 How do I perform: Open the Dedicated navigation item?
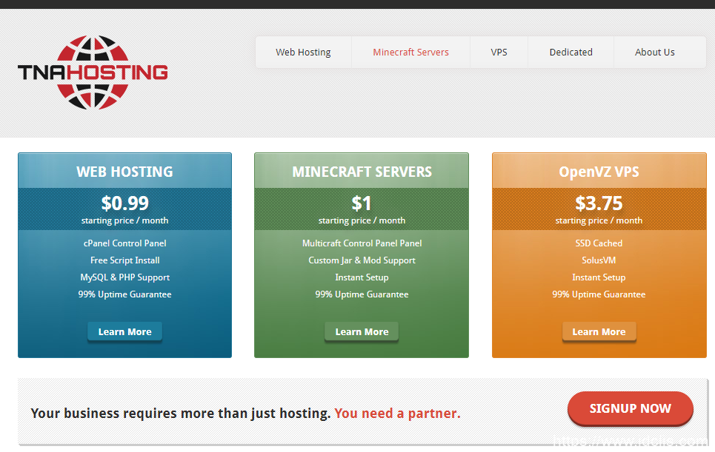pyautogui.click(x=571, y=53)
